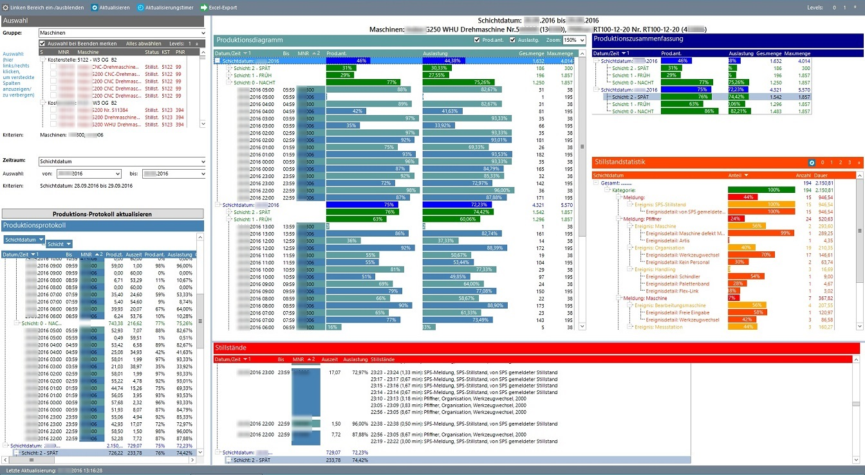
Task: Export data with the Excel-Export button
Action: click(219, 8)
